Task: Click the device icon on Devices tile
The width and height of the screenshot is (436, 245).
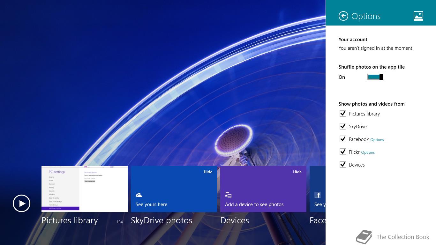Action: [228, 195]
